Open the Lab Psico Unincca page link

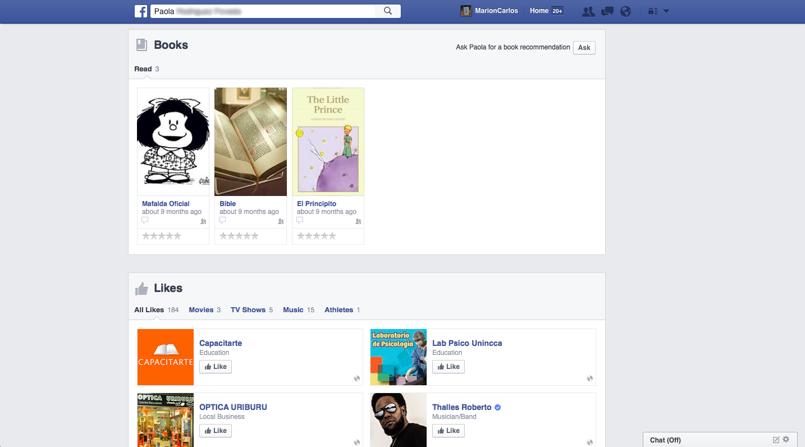[467, 343]
